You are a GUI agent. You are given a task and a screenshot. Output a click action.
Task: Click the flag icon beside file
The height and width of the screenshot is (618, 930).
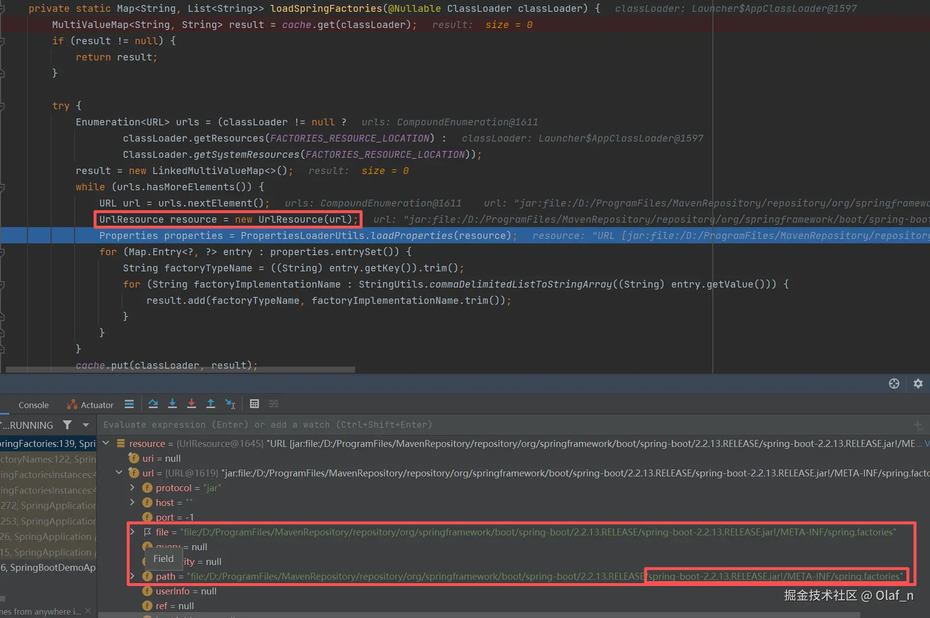tap(147, 532)
